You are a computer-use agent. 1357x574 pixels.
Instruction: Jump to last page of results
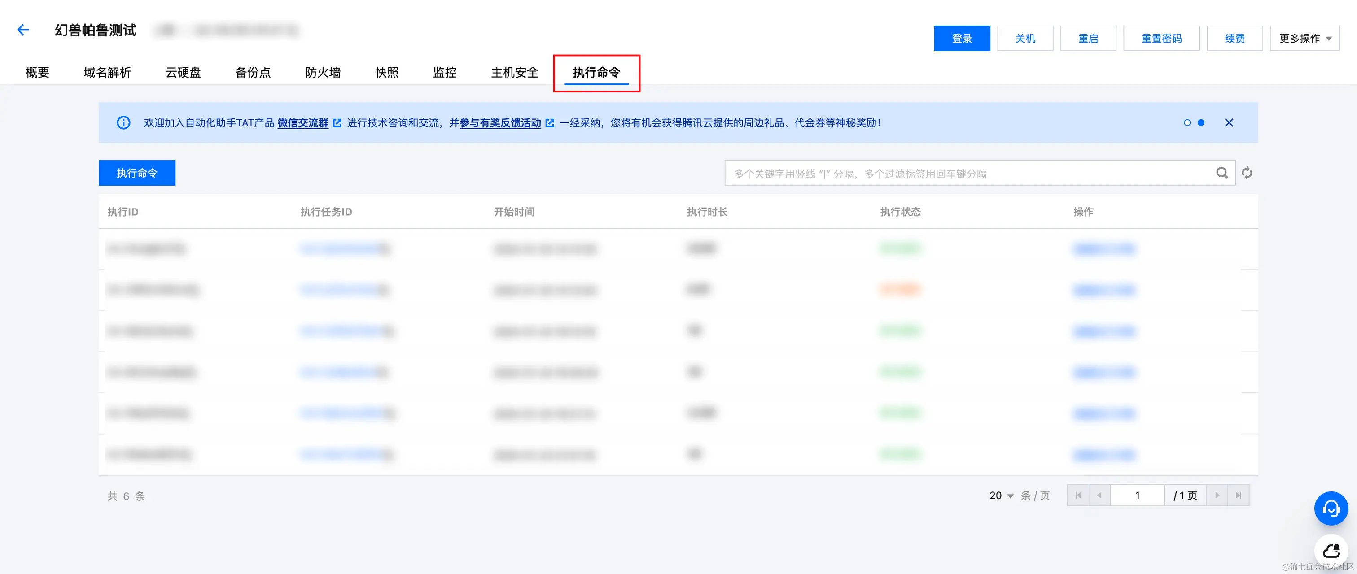(x=1238, y=495)
